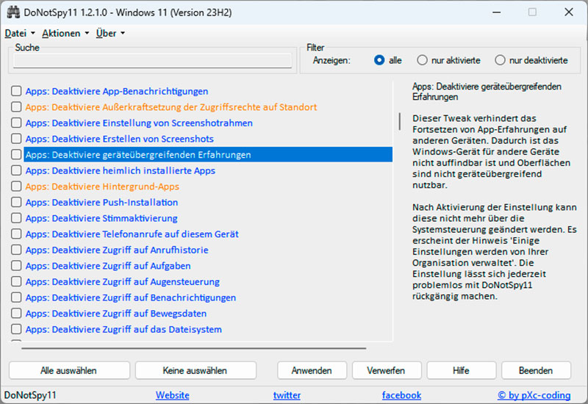This screenshot has height=404, width=588.
Task: Select 'Deaktiviere App-Benachrichtigungen' list text
Action: click(117, 91)
